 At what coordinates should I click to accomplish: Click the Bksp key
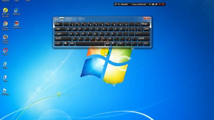click(x=145, y=24)
